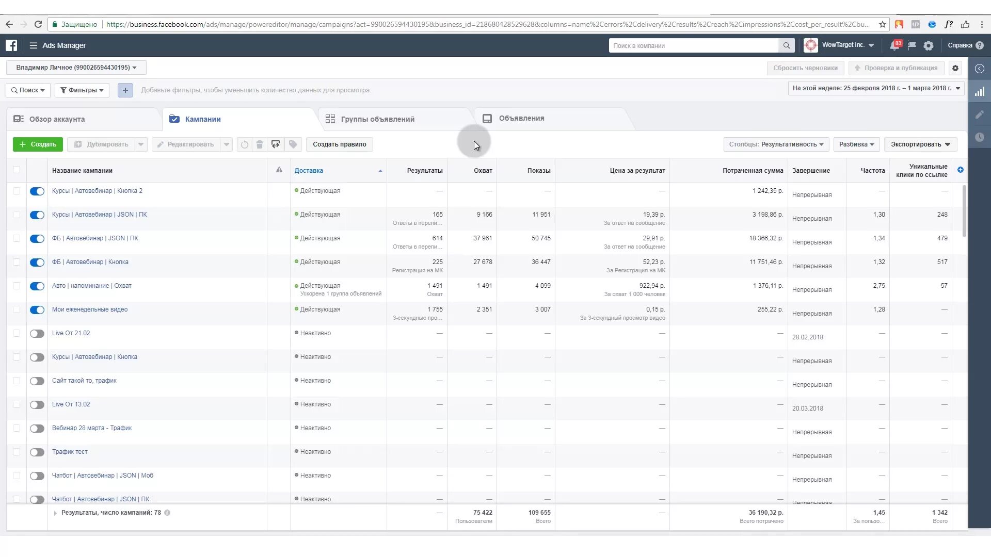Click the Facebook logo icon

pyautogui.click(x=11, y=45)
